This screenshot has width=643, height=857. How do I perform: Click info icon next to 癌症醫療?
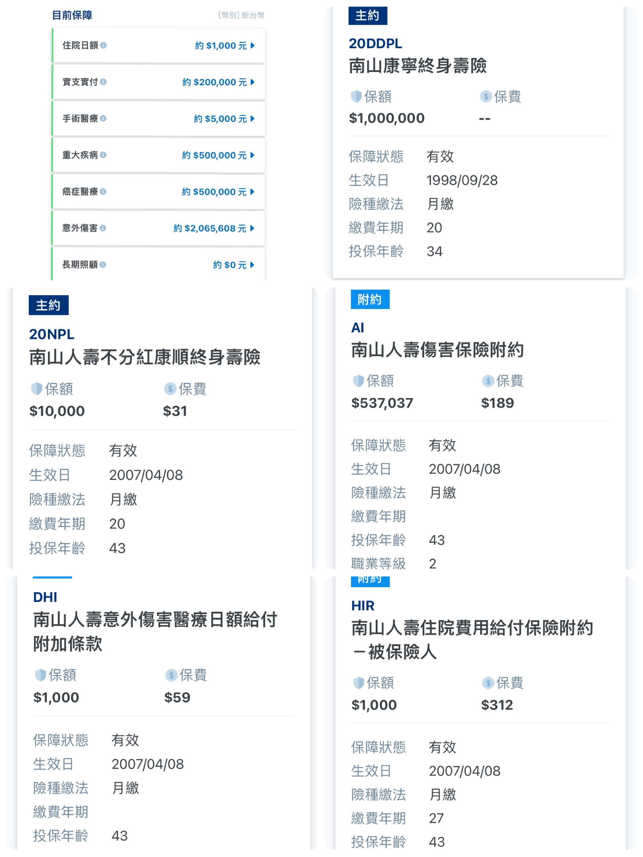(x=103, y=191)
